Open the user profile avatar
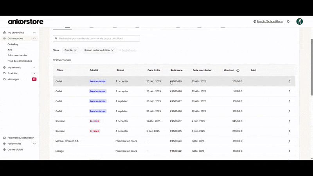 tap(299, 22)
